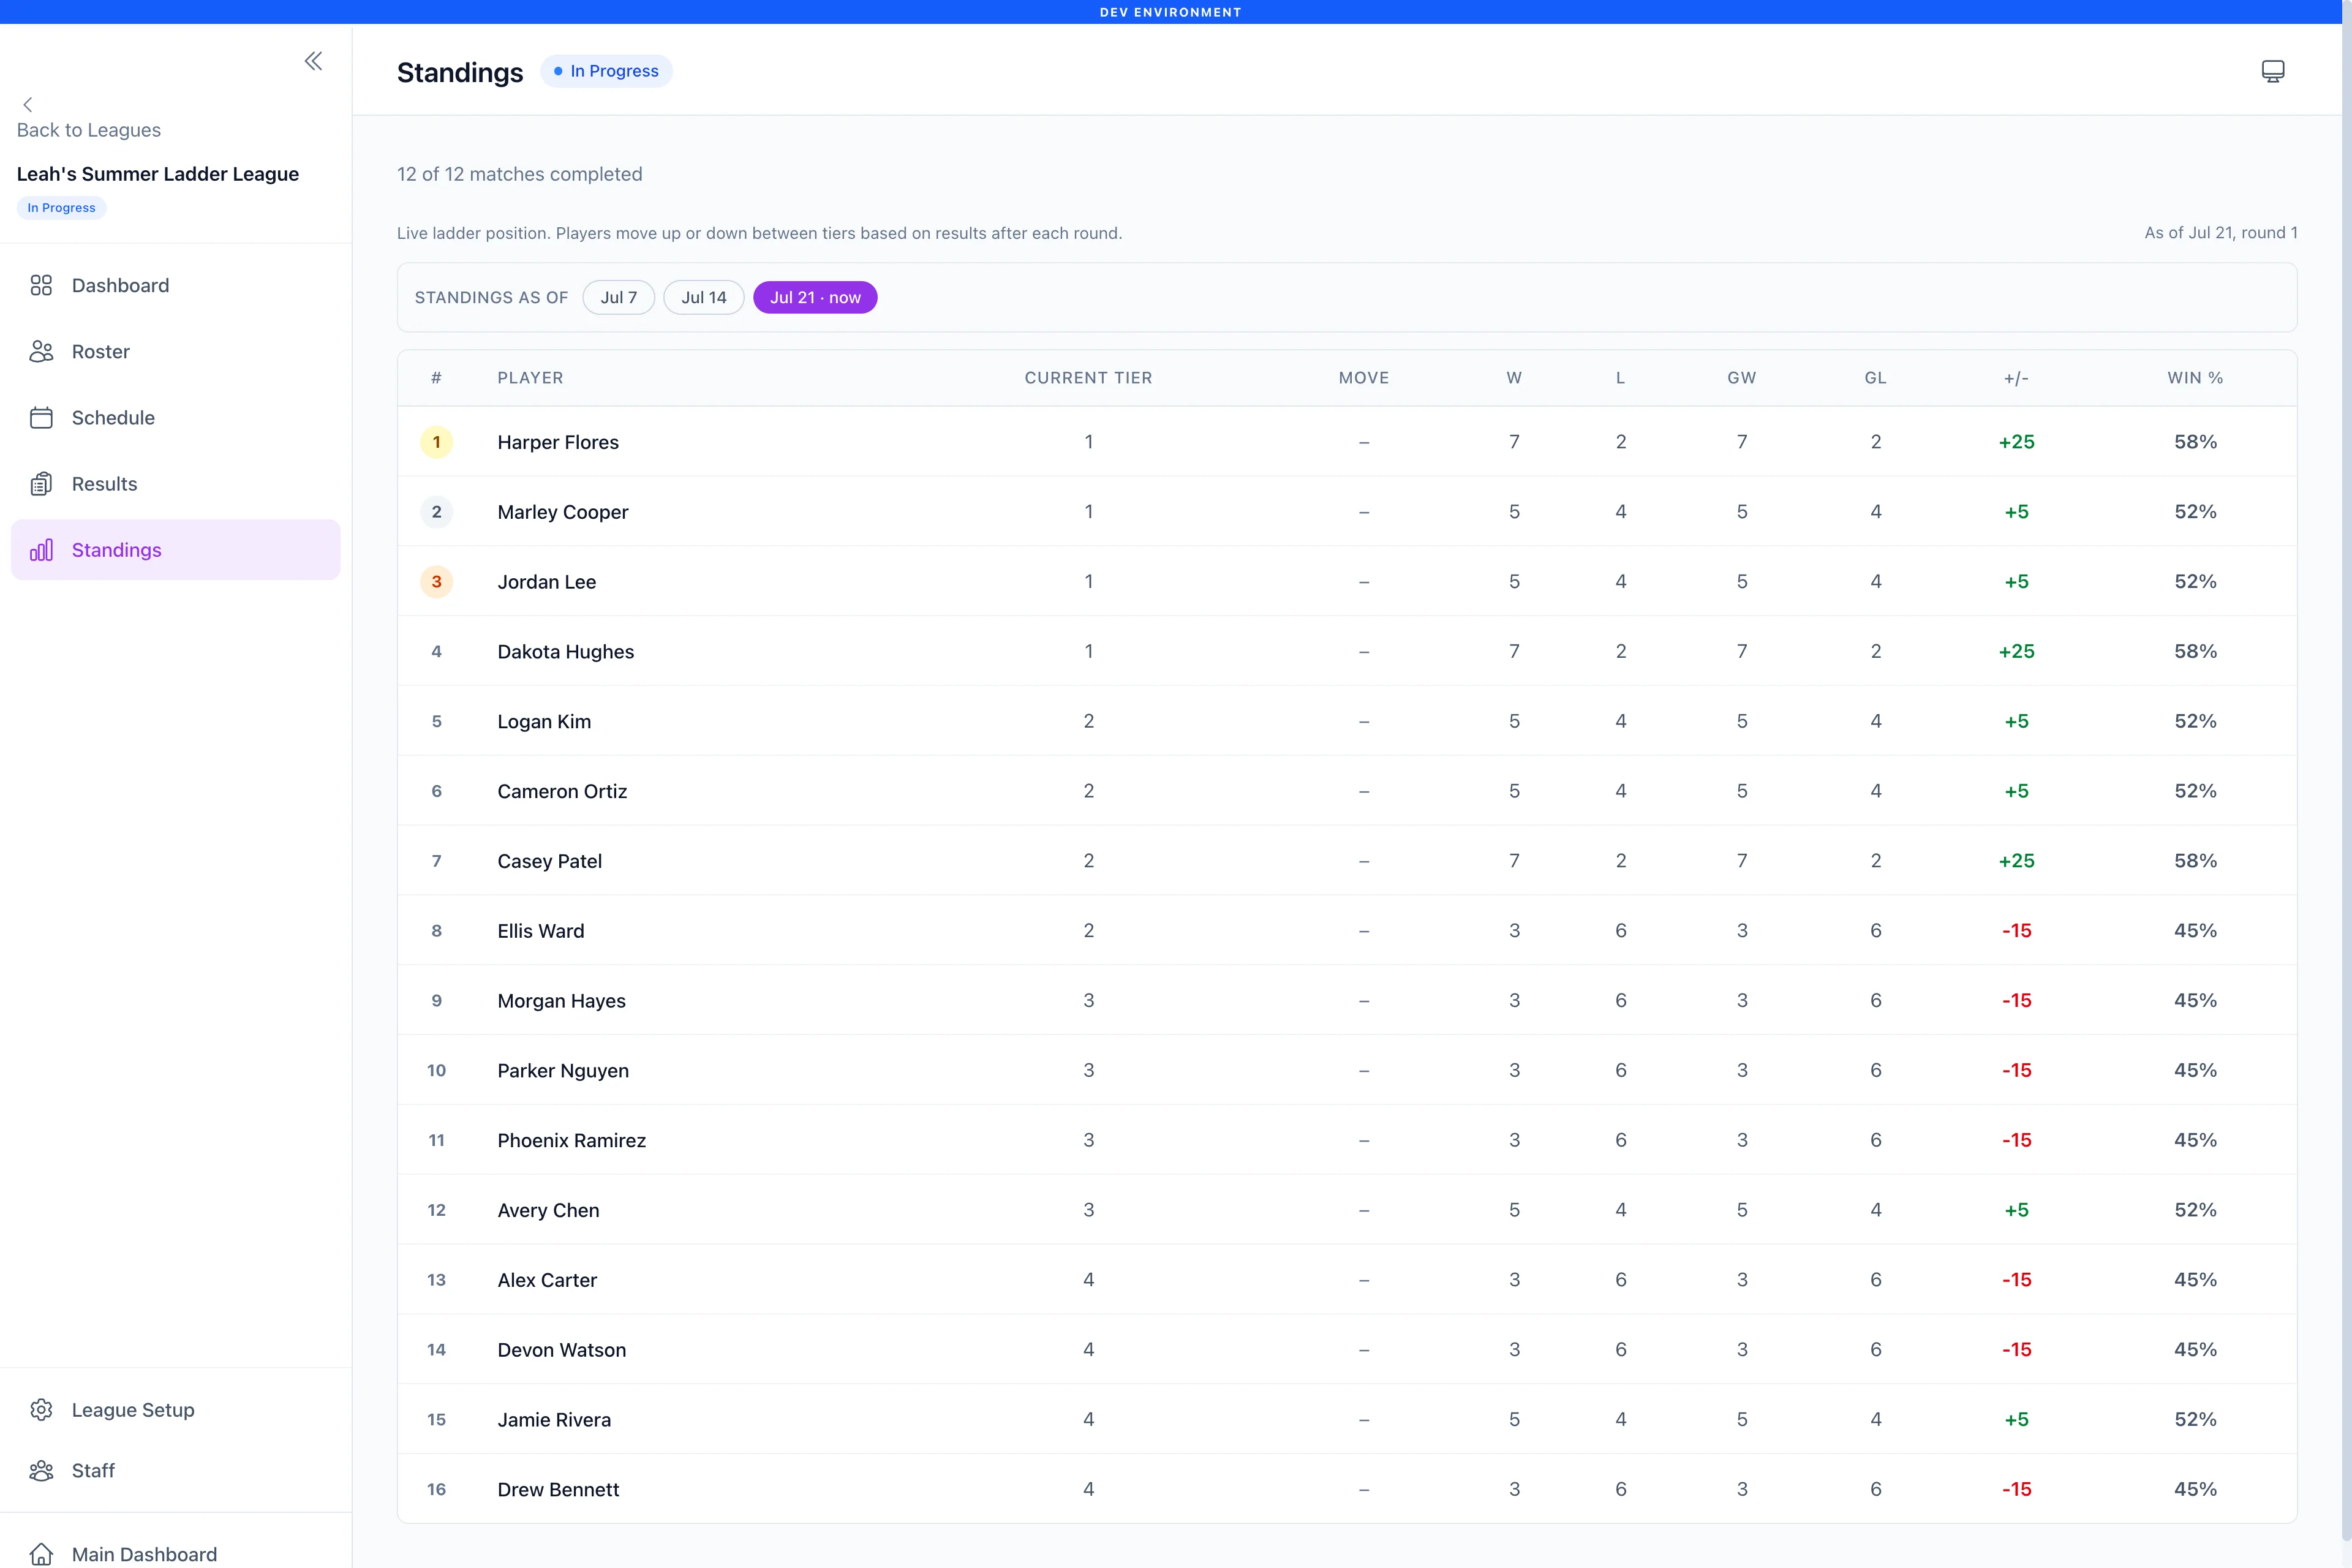The width and height of the screenshot is (2352, 1568).
Task: Click the sidebar In Progress league badge
Action: click(61, 208)
